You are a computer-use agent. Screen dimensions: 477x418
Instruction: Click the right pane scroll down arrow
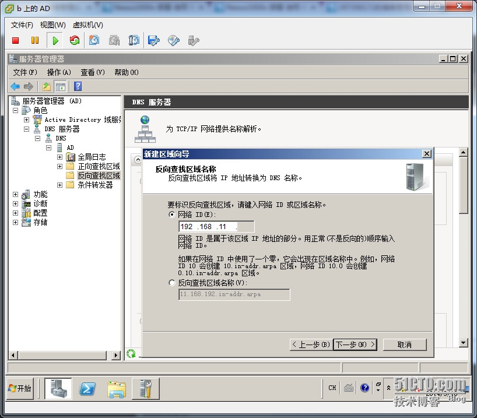464,343
